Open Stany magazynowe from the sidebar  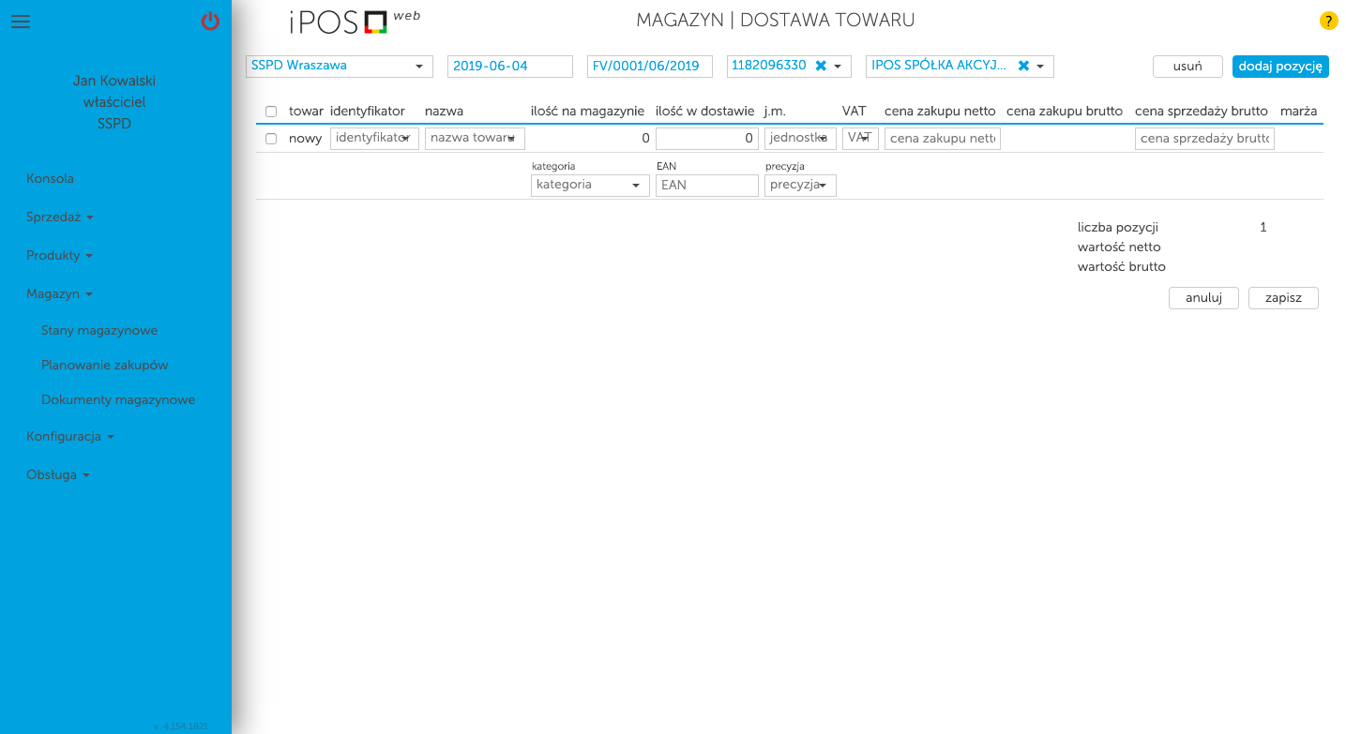(x=99, y=330)
